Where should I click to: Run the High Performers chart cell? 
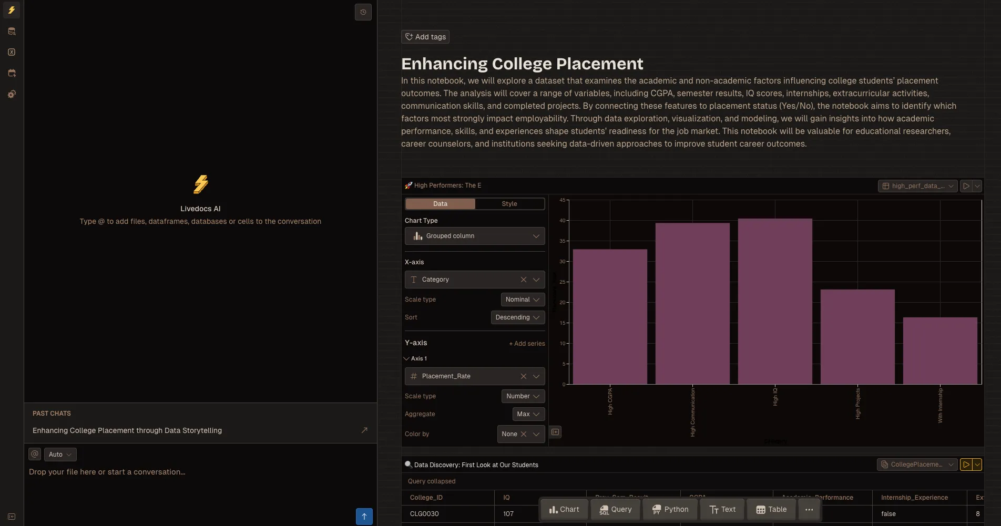pyautogui.click(x=966, y=186)
